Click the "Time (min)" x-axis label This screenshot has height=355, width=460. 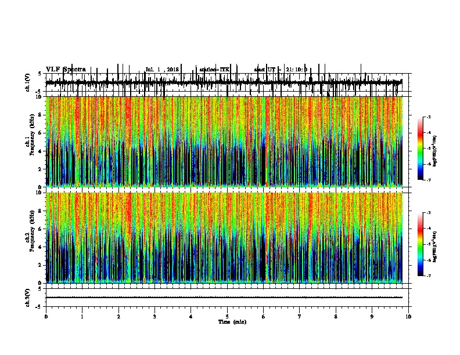pyautogui.click(x=232, y=322)
